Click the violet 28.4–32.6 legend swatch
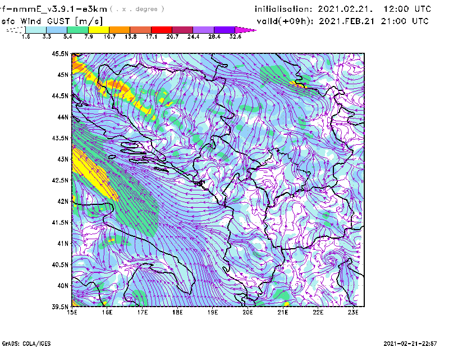 click(x=224, y=30)
